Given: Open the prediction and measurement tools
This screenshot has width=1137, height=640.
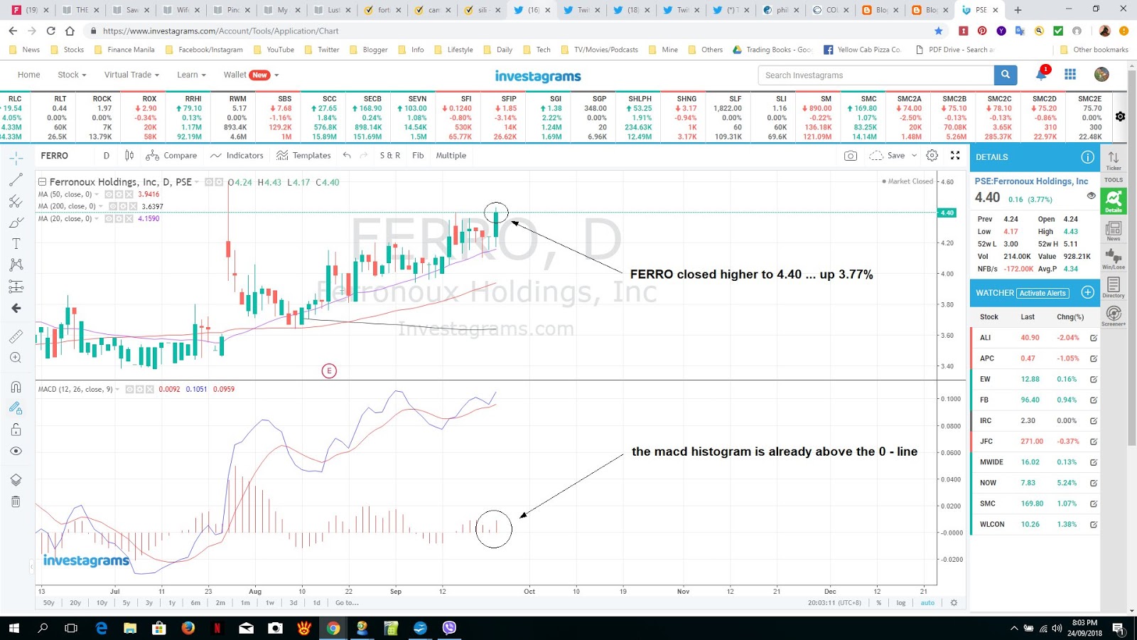Looking at the screenshot, I should [x=16, y=287].
